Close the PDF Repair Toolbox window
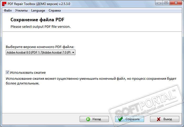The width and height of the screenshot is (184, 127). pyautogui.click(x=176, y=3)
